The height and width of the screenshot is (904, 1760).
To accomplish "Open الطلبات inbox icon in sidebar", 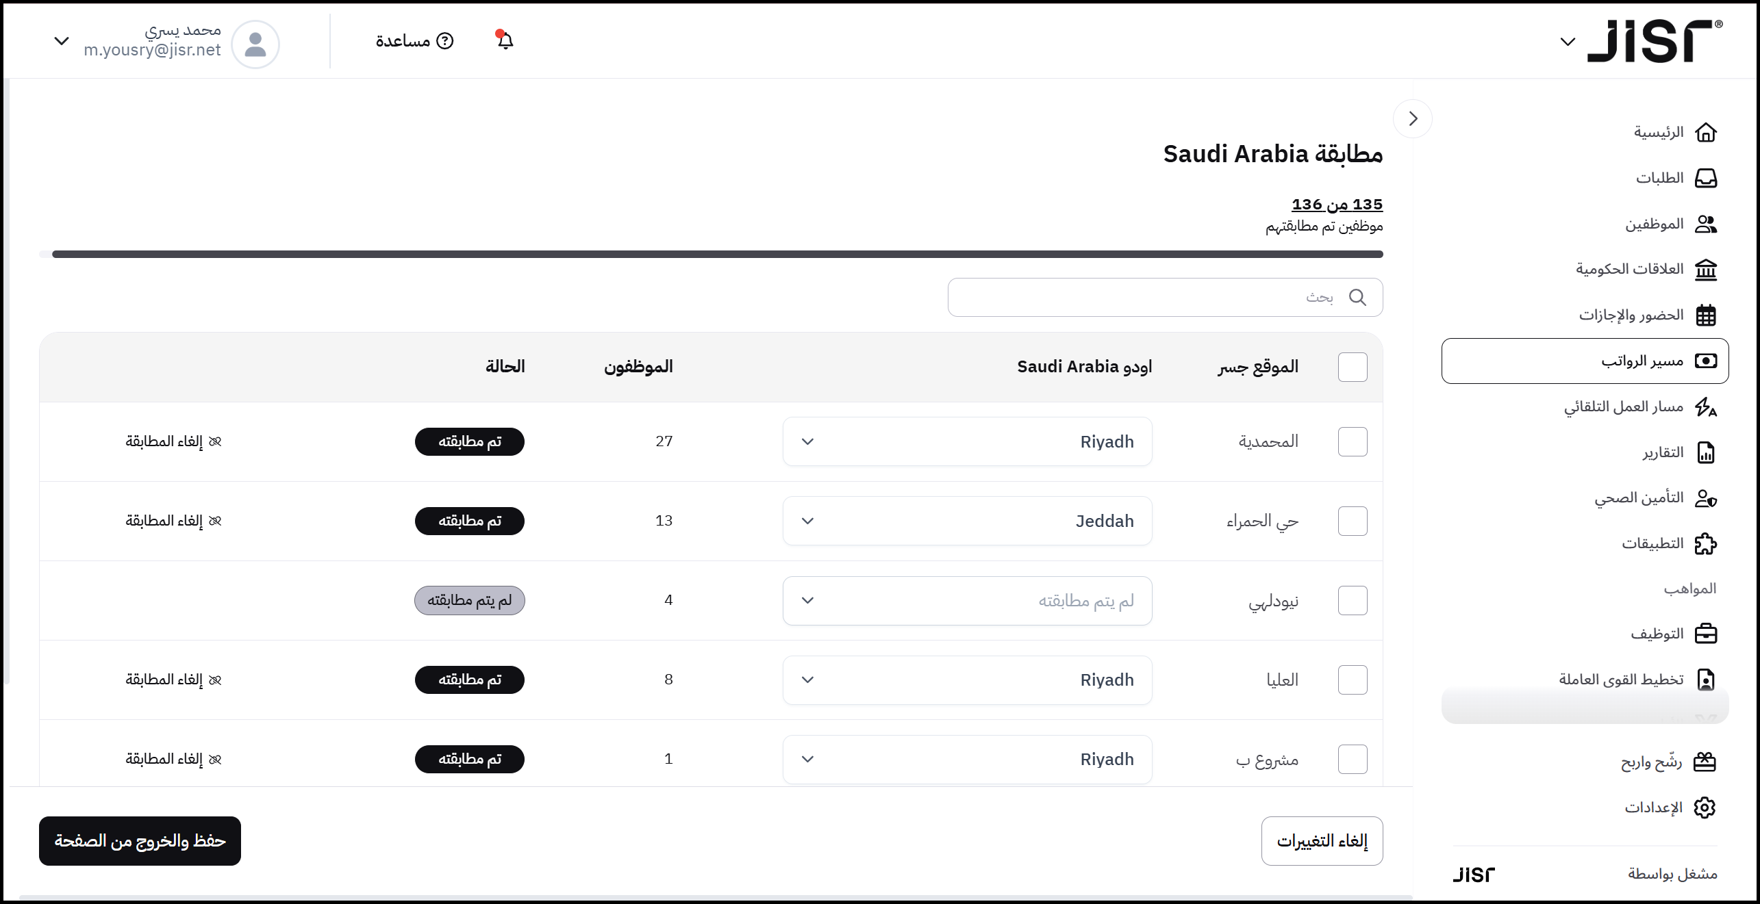I will pyautogui.click(x=1705, y=178).
